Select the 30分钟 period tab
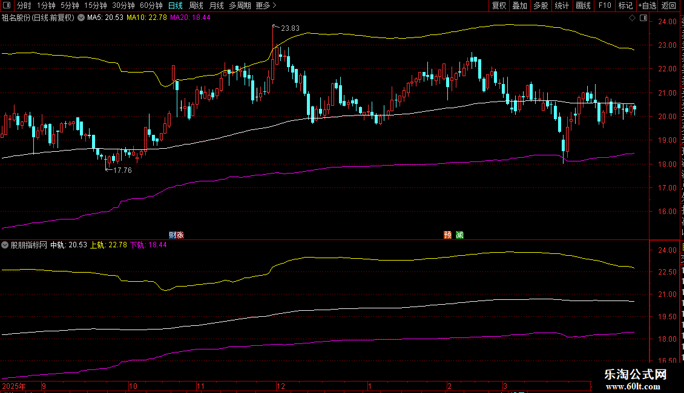Screen dimensions: 684x393 coord(123,5)
